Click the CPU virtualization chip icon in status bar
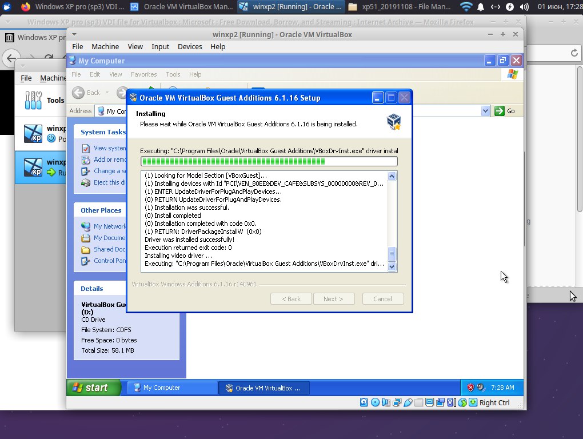583x439 pixels. [452, 402]
